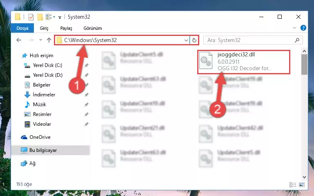The width and height of the screenshot is (314, 196).
Task: Open Yerel Disk (D:) in sidebar
Action: 48,75
